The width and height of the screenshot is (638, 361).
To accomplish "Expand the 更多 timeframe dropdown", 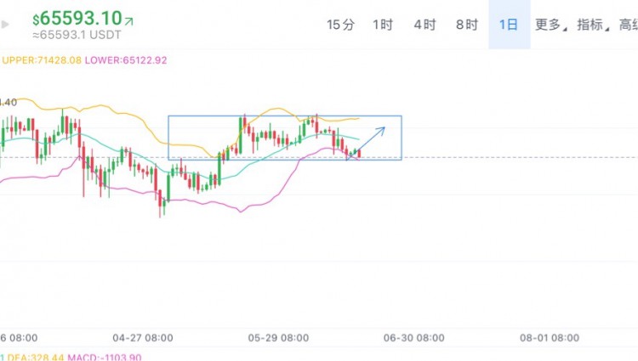I will coord(550,25).
